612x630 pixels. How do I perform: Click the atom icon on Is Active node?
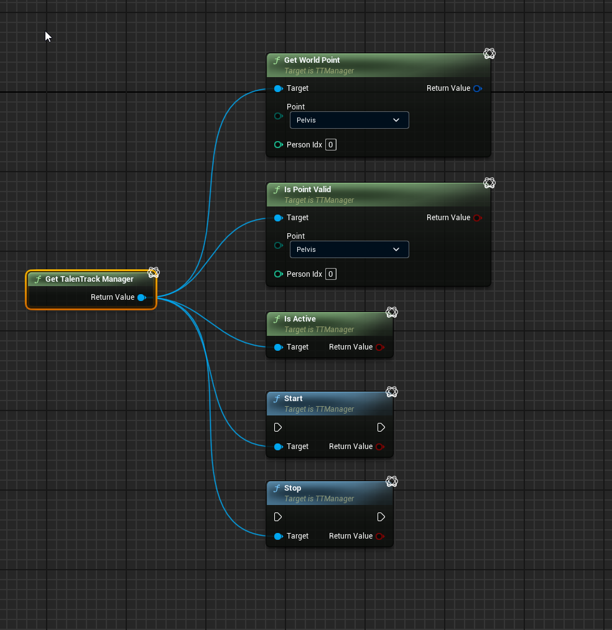392,312
